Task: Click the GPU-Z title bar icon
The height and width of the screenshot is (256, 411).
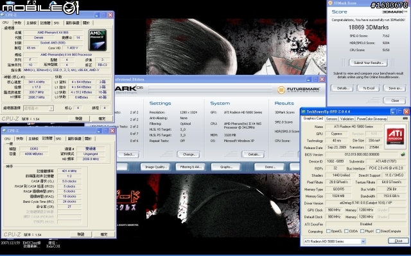Action: pyautogui.click(x=304, y=111)
